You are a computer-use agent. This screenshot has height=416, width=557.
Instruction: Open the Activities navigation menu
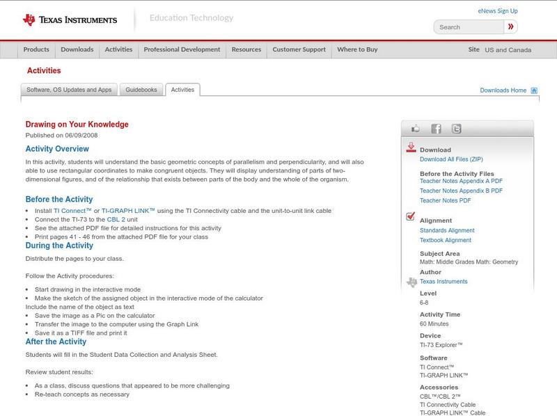(118, 49)
